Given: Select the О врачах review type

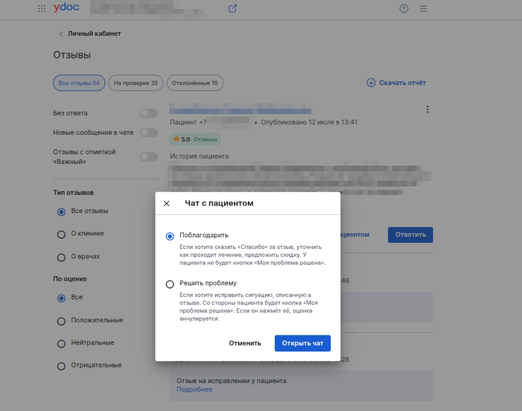Looking at the screenshot, I should tap(61, 257).
